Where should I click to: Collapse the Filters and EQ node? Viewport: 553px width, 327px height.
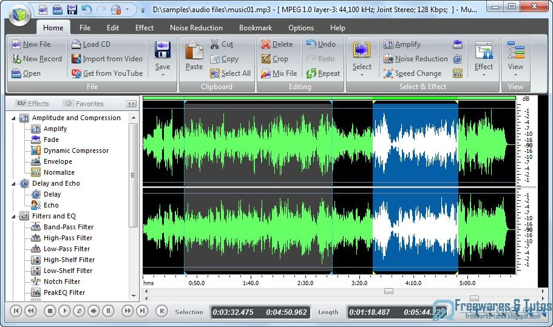tap(13, 217)
